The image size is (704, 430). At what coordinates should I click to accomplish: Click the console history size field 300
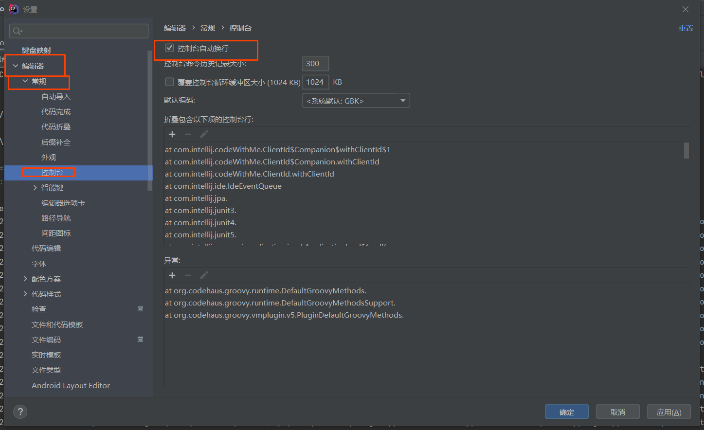pyautogui.click(x=315, y=64)
